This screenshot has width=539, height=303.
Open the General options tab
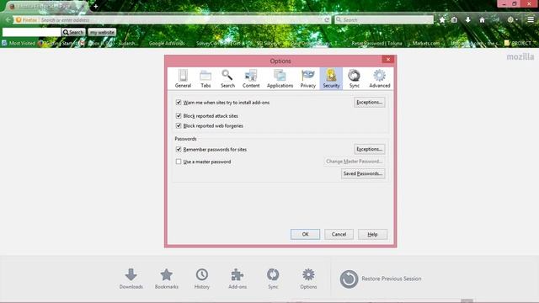pyautogui.click(x=183, y=78)
